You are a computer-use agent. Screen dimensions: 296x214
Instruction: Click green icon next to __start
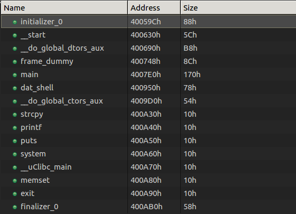point(15,35)
